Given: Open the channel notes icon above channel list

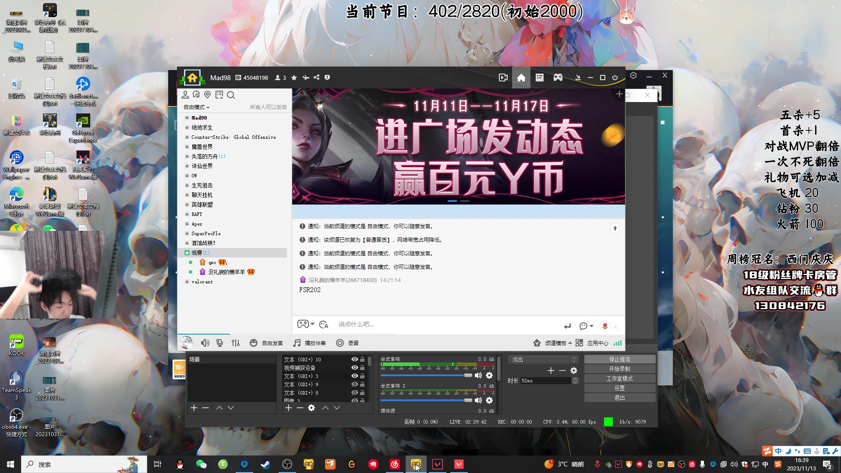Looking at the screenshot, I should [219, 95].
